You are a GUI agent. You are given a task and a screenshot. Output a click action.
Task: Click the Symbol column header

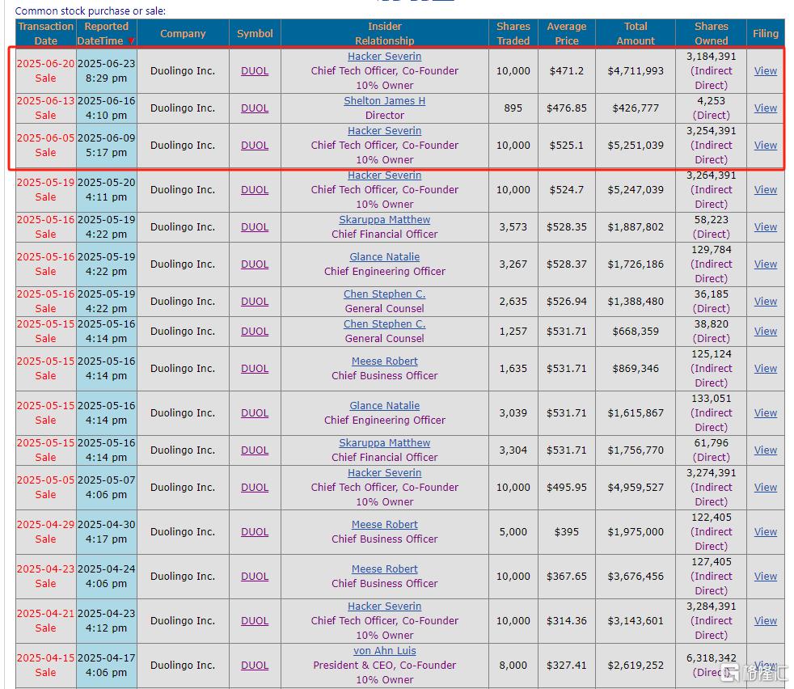(x=255, y=34)
